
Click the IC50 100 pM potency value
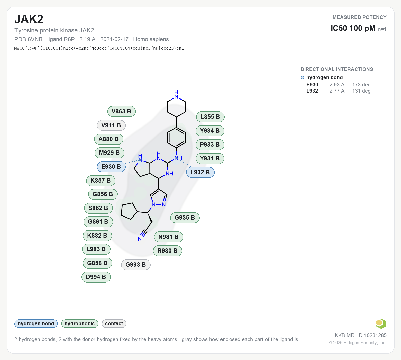pos(353,28)
